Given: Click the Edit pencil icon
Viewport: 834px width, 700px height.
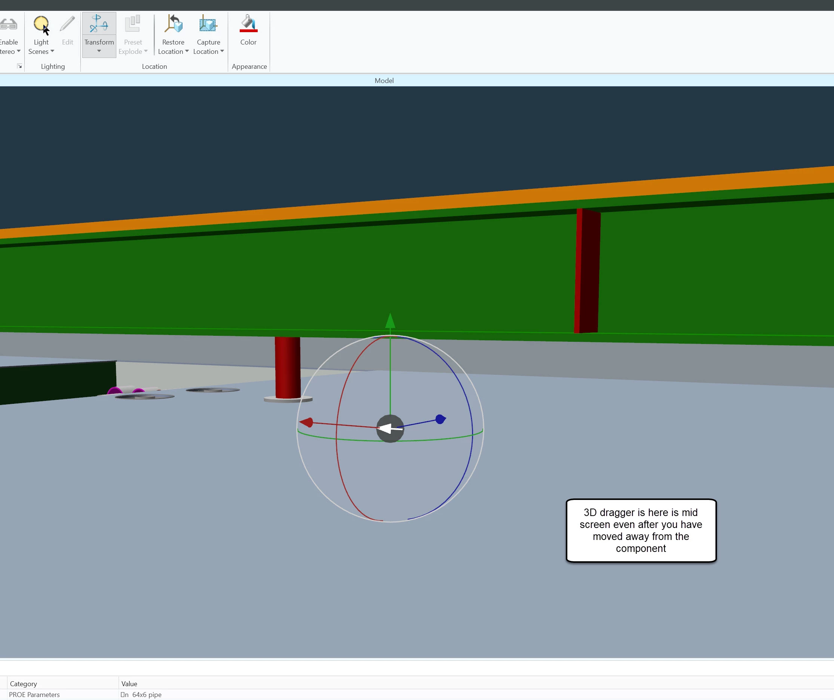Looking at the screenshot, I should (x=68, y=24).
